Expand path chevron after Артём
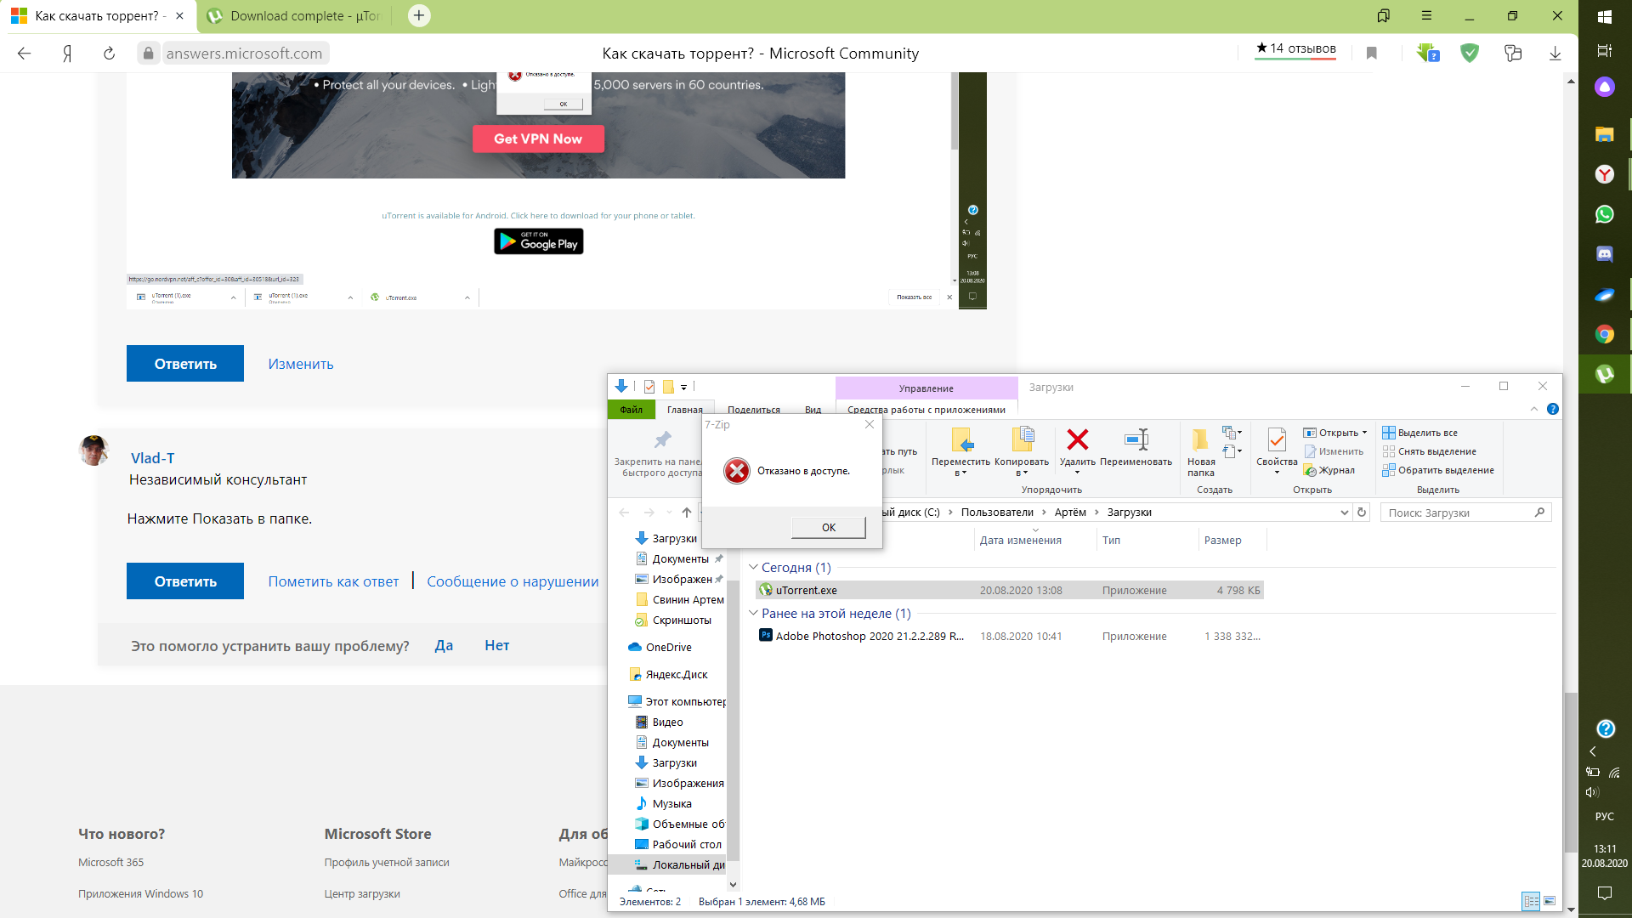Viewport: 1632px width, 918px height. [x=1096, y=513]
